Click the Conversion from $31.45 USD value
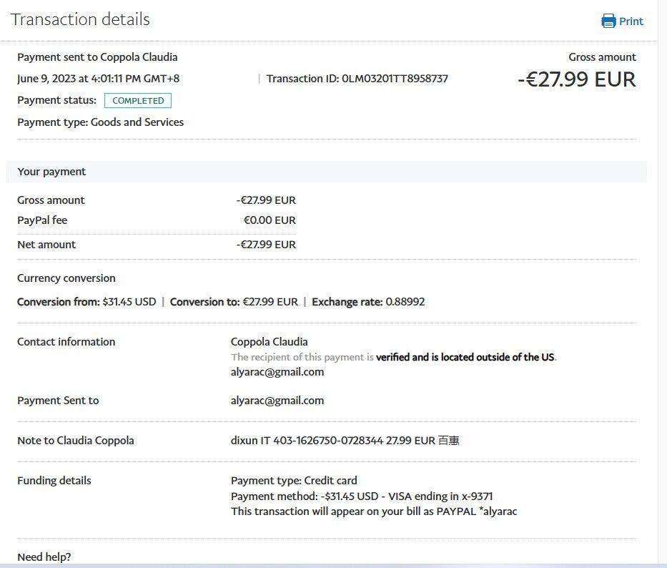667x568 pixels. (129, 302)
